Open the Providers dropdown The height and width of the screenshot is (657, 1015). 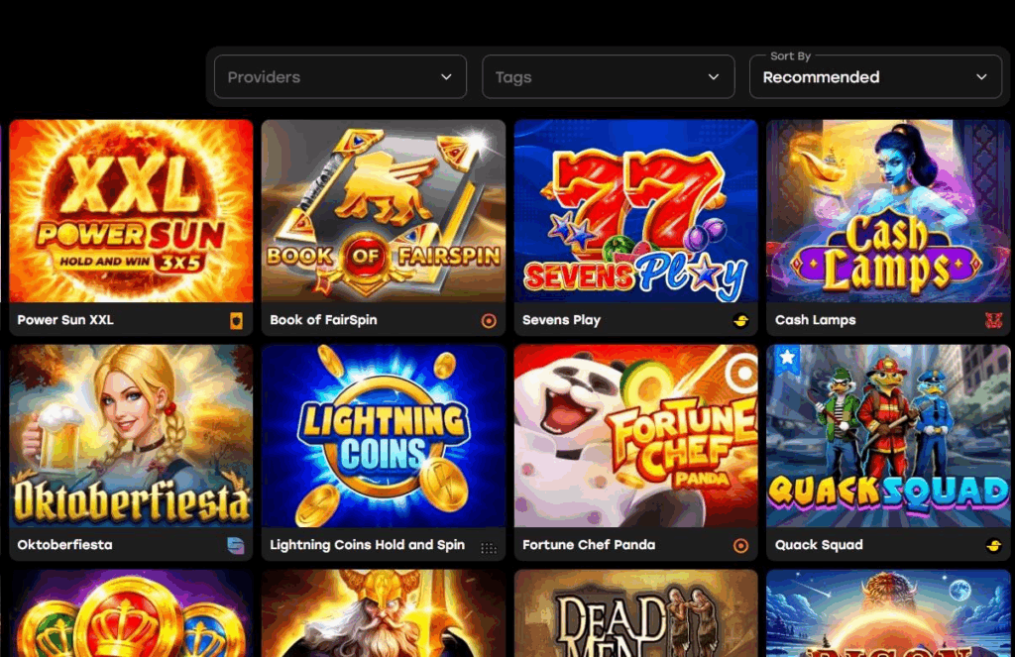pos(340,76)
